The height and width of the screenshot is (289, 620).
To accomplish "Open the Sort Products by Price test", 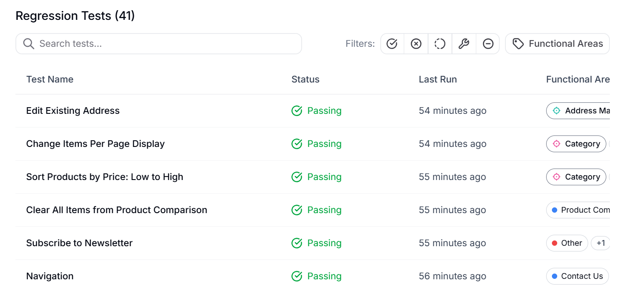I will tap(104, 176).
